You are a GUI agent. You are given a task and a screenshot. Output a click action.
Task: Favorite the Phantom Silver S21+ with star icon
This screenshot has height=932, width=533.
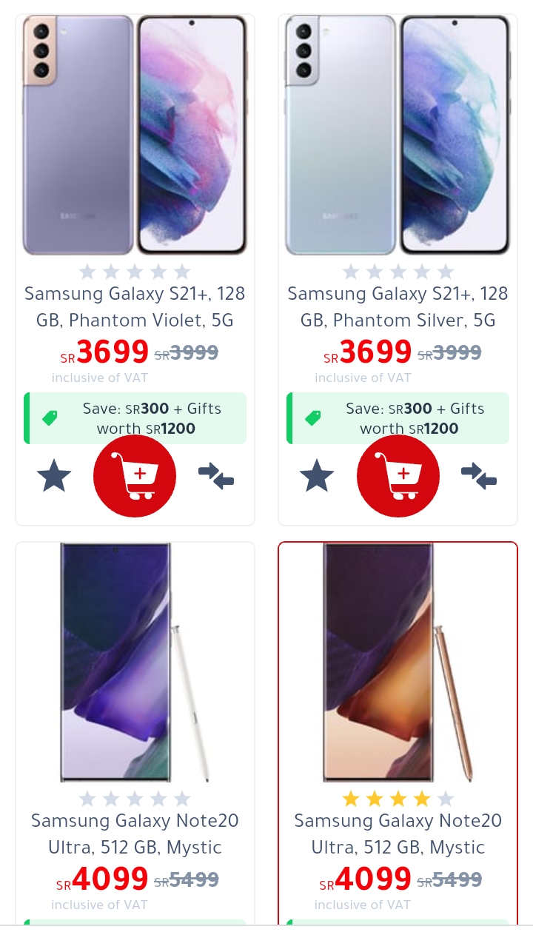317,476
